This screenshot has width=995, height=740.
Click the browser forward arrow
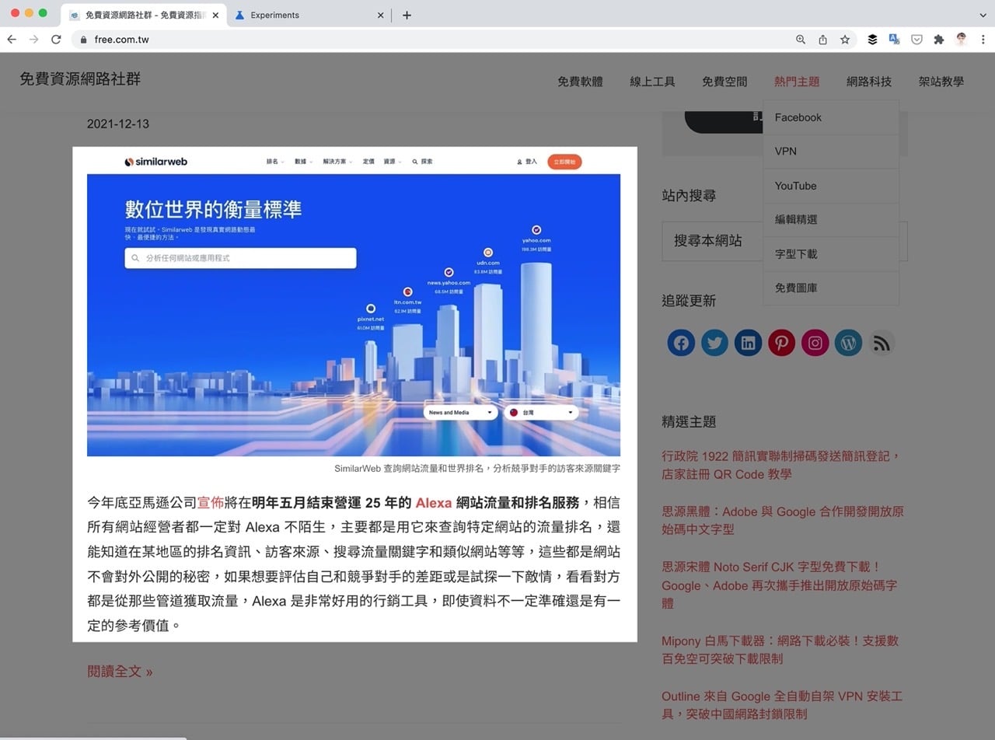click(x=33, y=39)
